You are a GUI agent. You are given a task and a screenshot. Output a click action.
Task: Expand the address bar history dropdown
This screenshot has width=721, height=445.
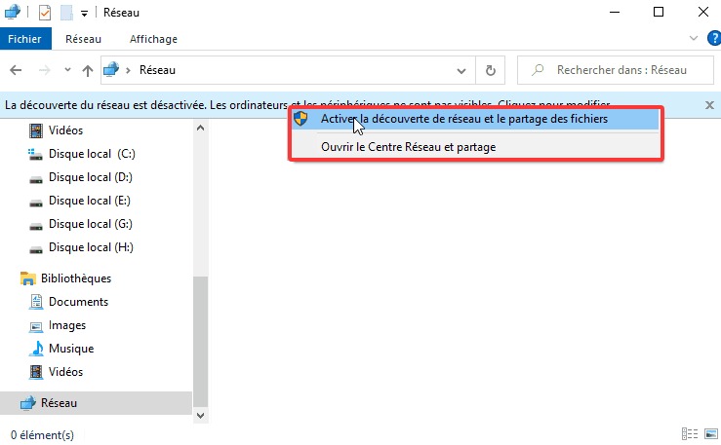tap(462, 70)
